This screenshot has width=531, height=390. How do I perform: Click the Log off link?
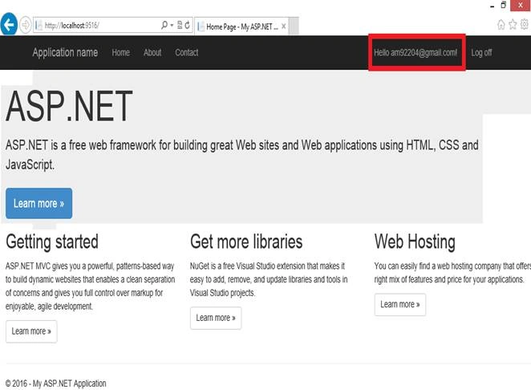click(x=481, y=52)
